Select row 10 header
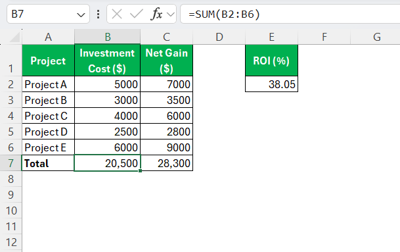The width and height of the screenshot is (400, 252). coord(11,211)
